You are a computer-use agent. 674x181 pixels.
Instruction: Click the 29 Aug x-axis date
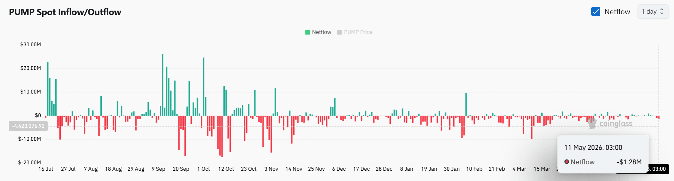click(x=136, y=169)
